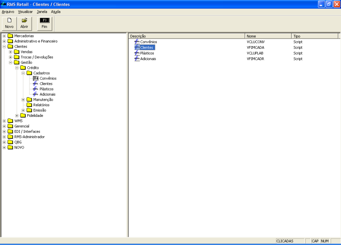Click the Gestão folder icon
This screenshot has height=245, width=341.
pos(17,62)
